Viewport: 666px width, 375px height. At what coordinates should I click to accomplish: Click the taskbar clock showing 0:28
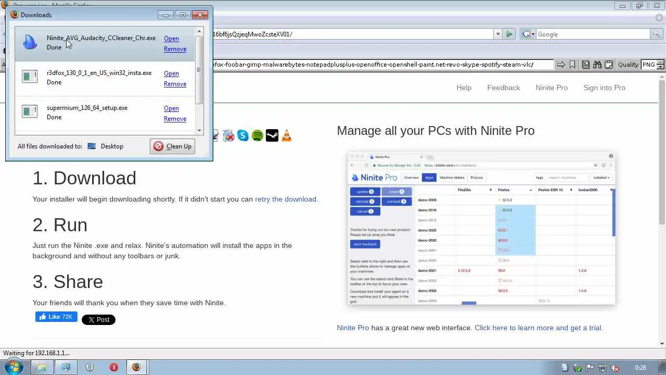pyautogui.click(x=641, y=368)
